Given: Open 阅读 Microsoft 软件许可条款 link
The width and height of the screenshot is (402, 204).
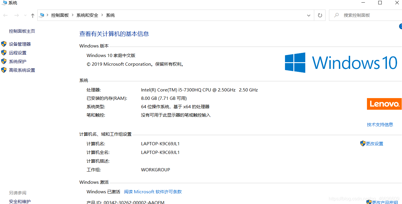Looking at the screenshot, I should pos(153,192).
